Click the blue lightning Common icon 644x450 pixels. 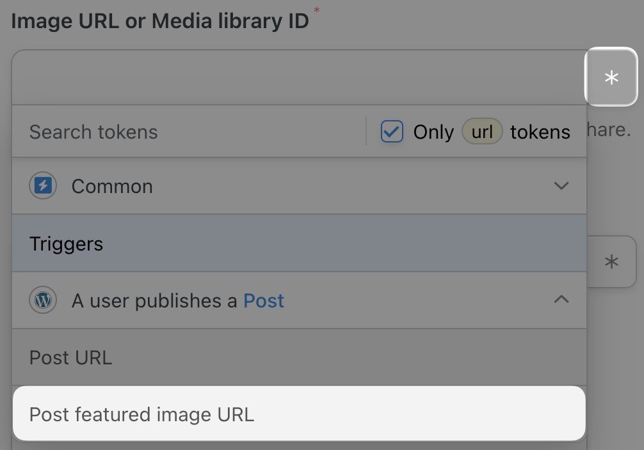43,186
